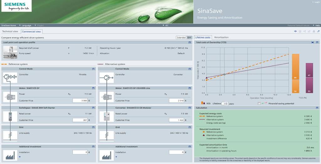The image size is (321, 164).
Task: Select the Lifetime costs tab
Action: [203, 38]
